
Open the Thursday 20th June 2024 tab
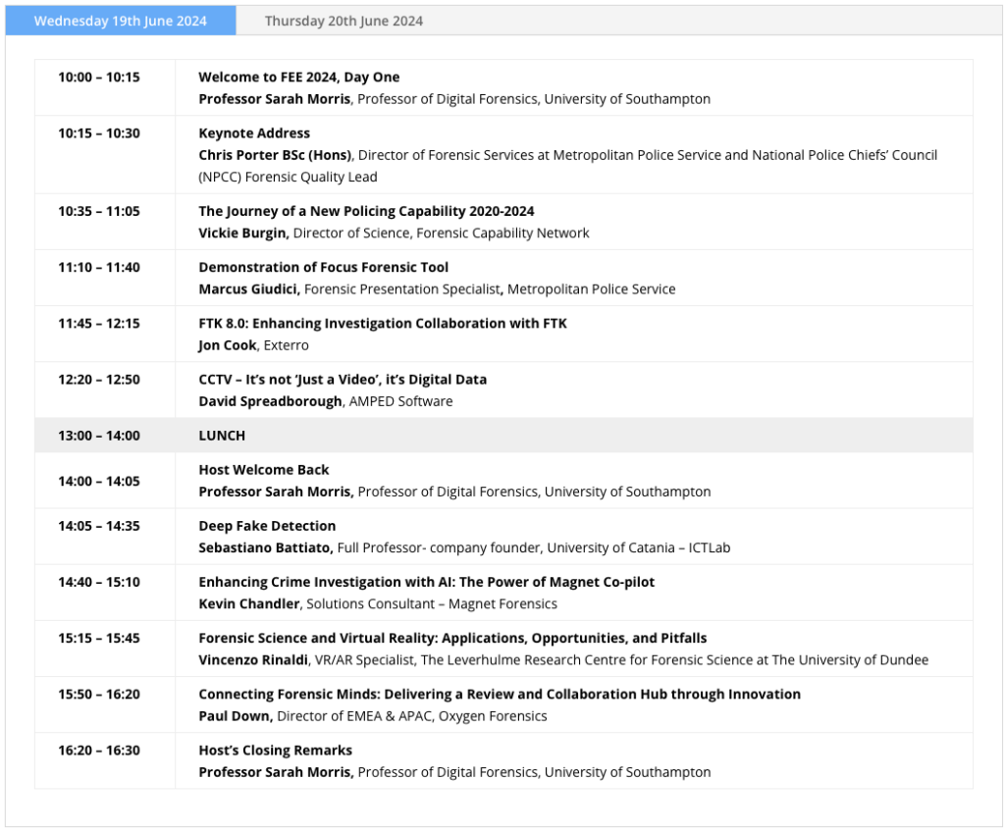pos(344,21)
